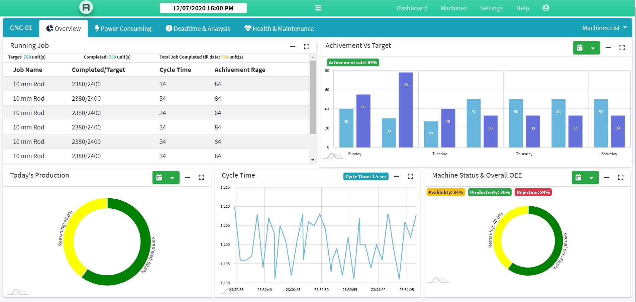Open the Machines link in header
The width and height of the screenshot is (636, 302).
tap(453, 8)
